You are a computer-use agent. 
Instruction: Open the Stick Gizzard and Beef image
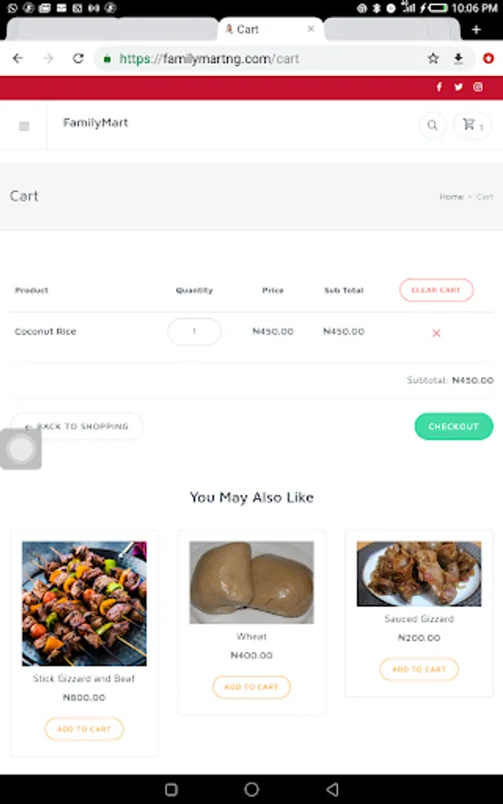(x=84, y=604)
